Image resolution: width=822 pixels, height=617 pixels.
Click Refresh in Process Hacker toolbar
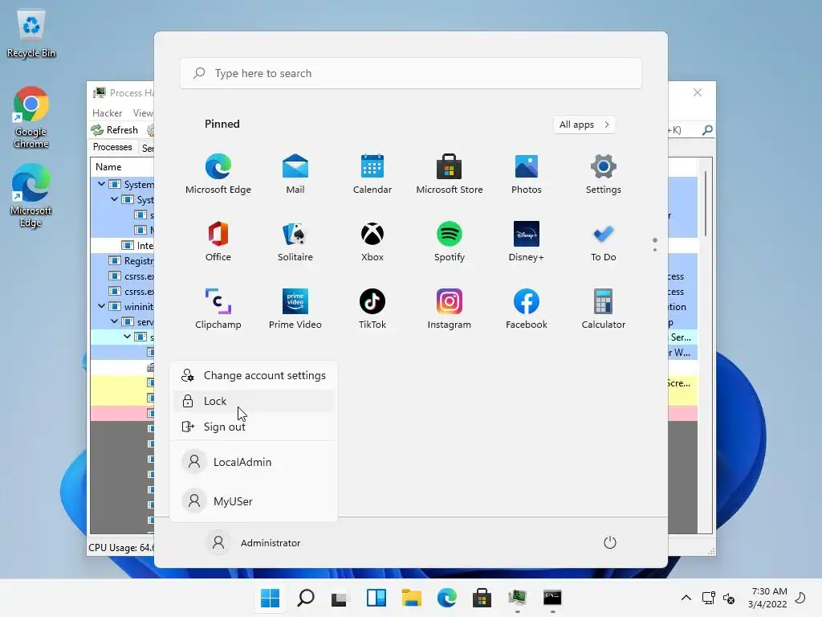click(114, 130)
